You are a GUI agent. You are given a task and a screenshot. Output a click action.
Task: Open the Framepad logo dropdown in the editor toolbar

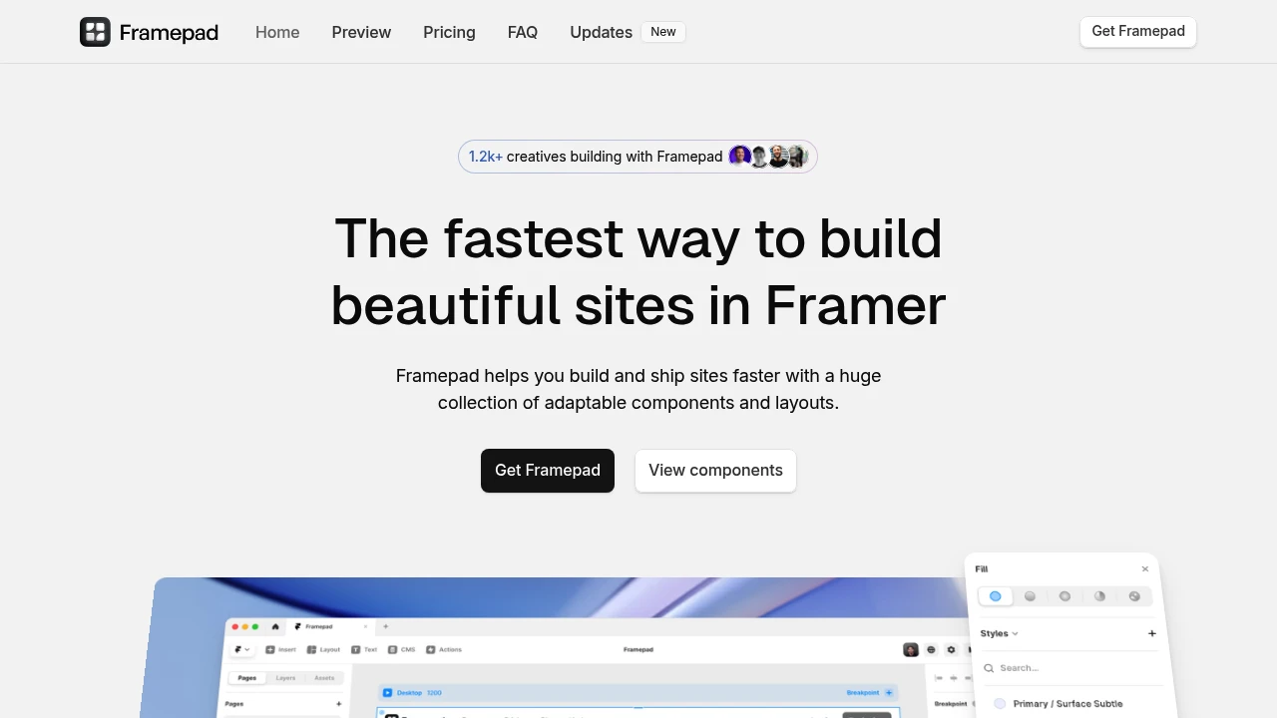[241, 649]
